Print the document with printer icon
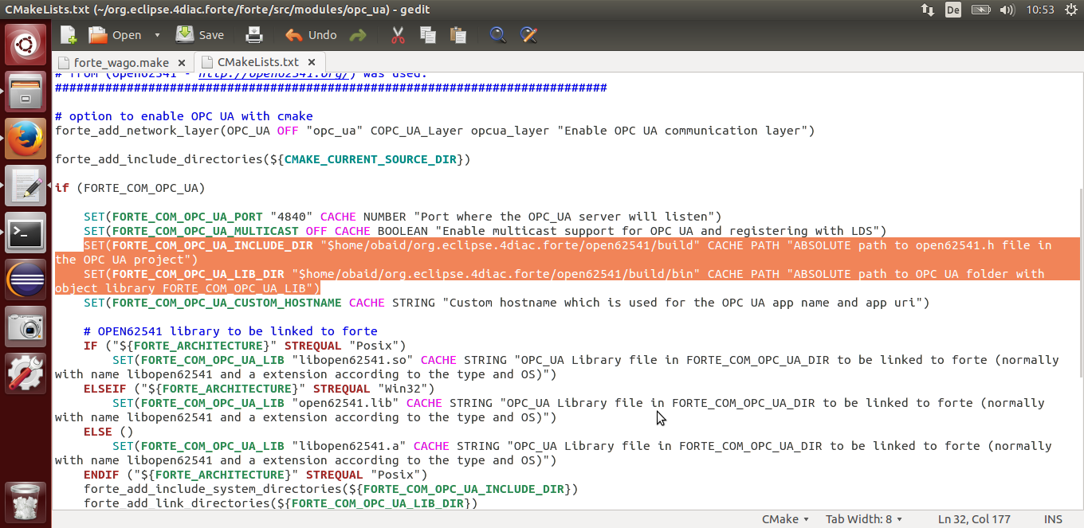Screen dimensions: 1084x528 click(253, 35)
